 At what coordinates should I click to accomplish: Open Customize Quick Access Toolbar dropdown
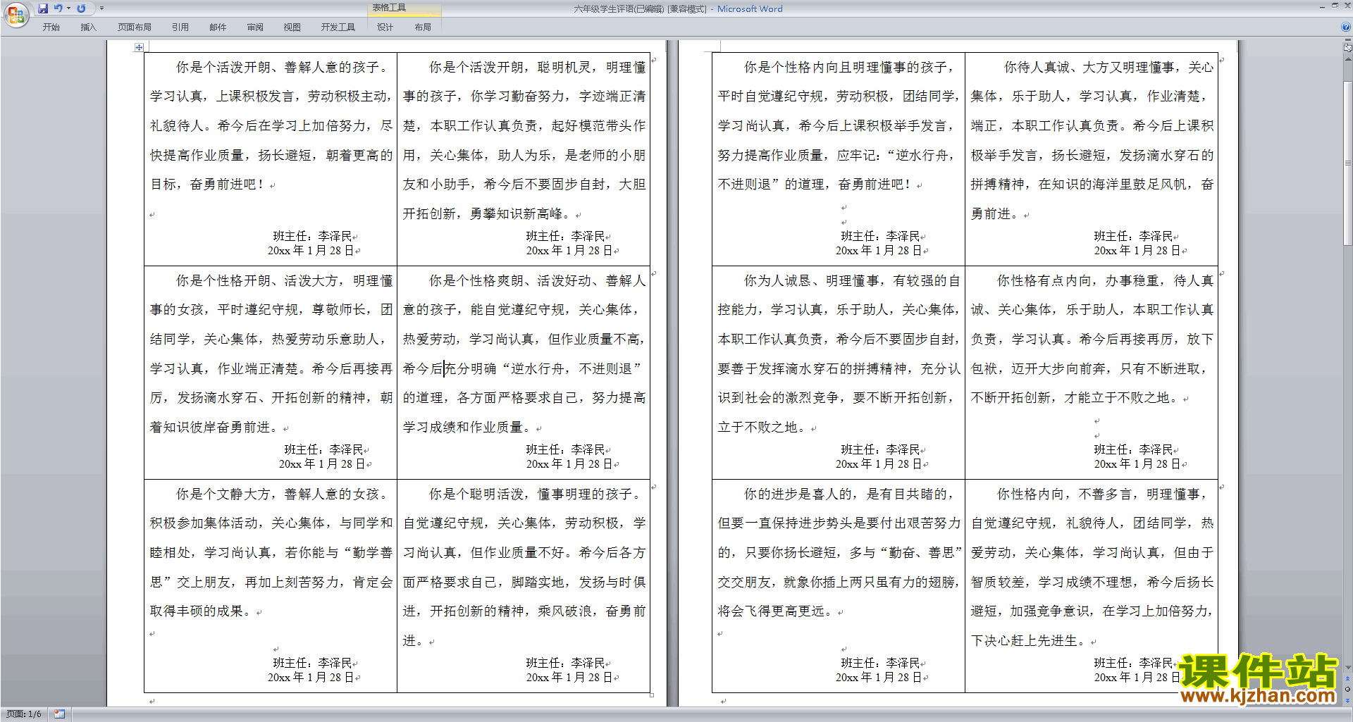102,8
